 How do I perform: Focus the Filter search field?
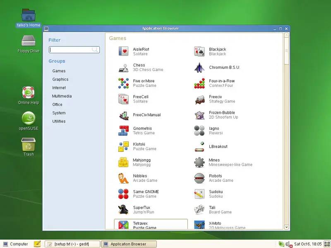[74, 50]
